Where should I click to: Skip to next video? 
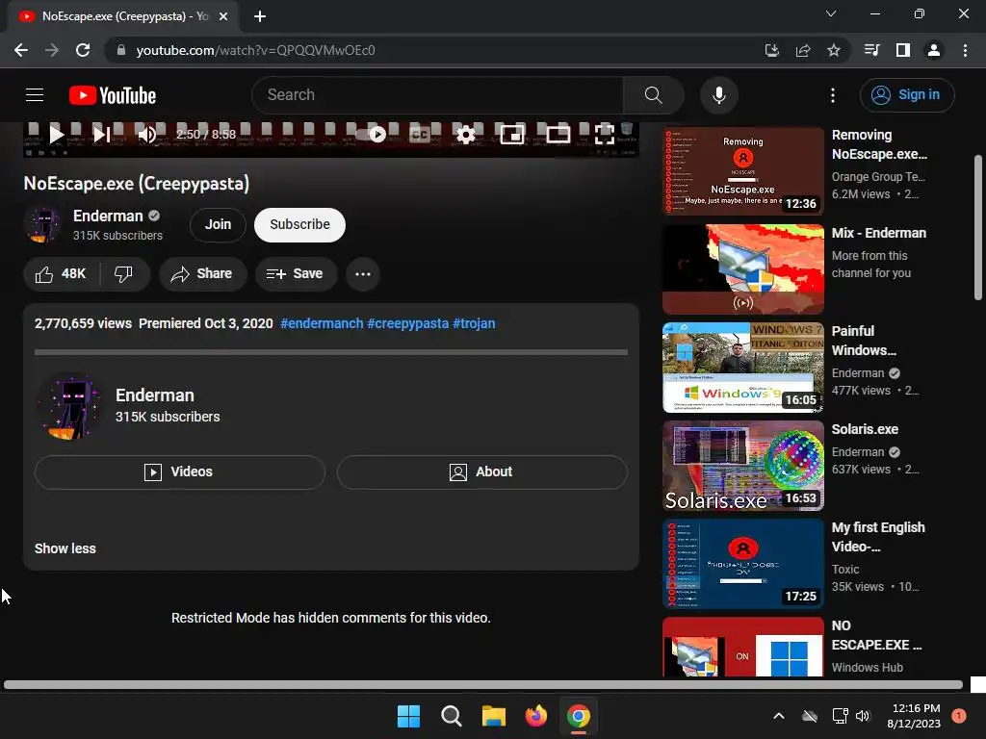101,134
